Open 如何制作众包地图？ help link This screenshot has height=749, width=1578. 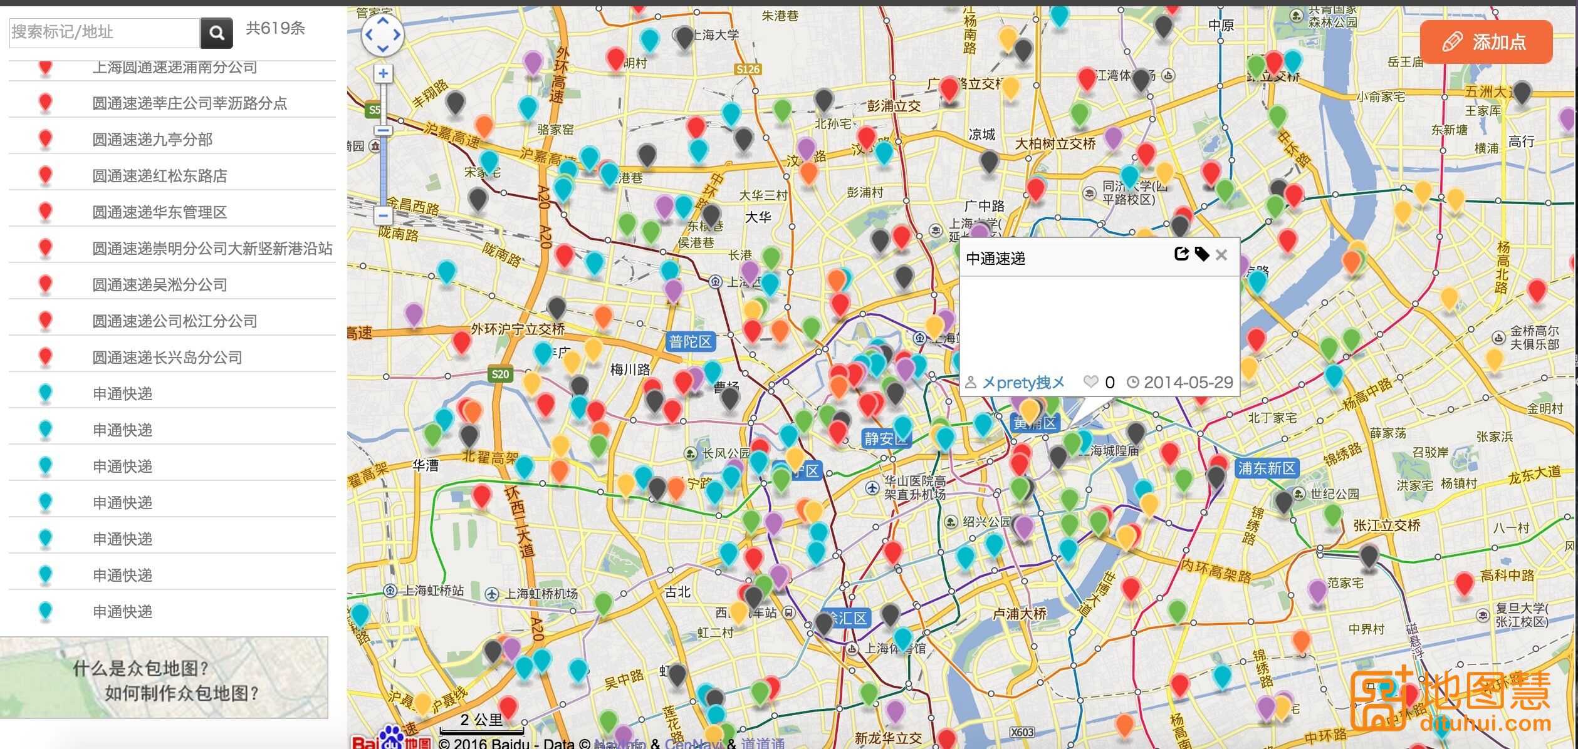pyautogui.click(x=182, y=693)
